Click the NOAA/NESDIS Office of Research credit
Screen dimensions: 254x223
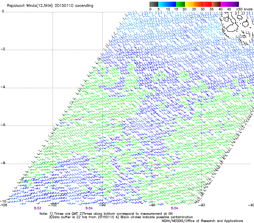[x=202, y=221]
